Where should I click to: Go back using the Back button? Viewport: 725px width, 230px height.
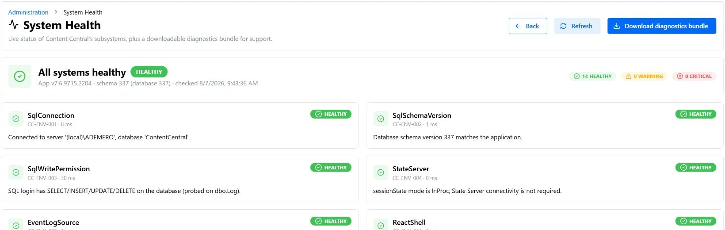pyautogui.click(x=528, y=26)
